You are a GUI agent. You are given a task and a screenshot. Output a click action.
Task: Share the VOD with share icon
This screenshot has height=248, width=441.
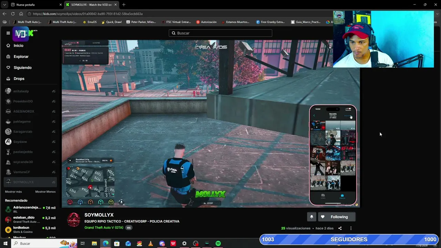pos(340,228)
